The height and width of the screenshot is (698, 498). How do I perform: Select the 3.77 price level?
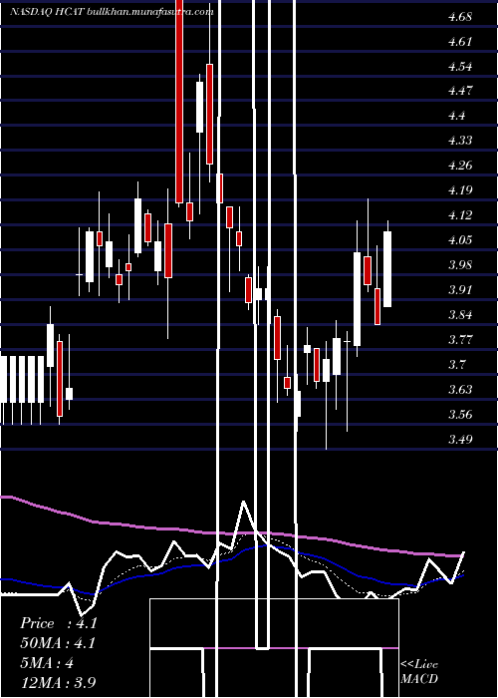pyautogui.click(x=460, y=340)
